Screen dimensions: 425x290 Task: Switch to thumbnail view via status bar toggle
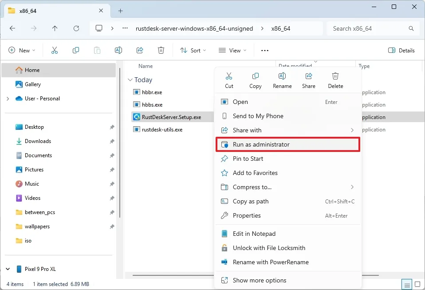point(417,284)
